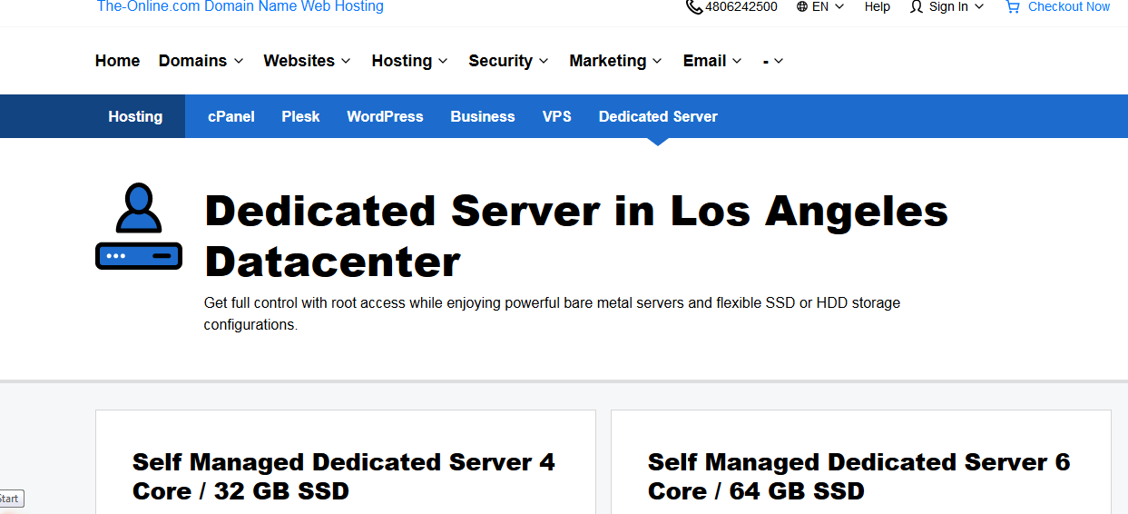
Task: Open The-Online.com Domain Name Web Hosting link
Action: tap(240, 6)
